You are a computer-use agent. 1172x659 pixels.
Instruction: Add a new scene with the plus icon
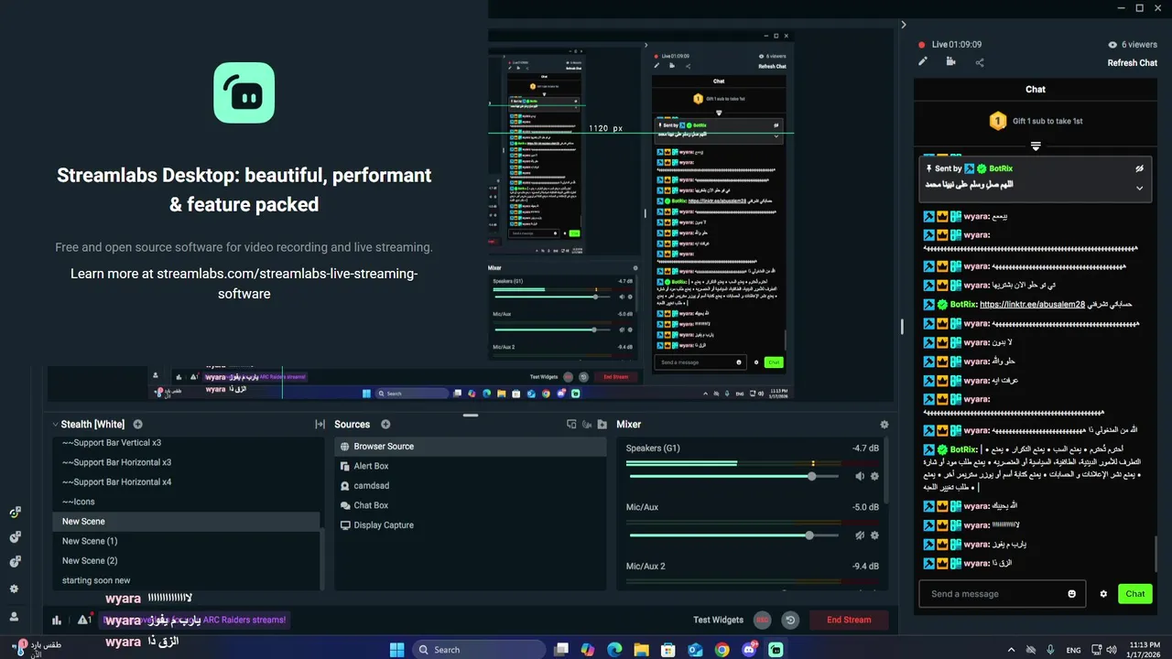[138, 425]
